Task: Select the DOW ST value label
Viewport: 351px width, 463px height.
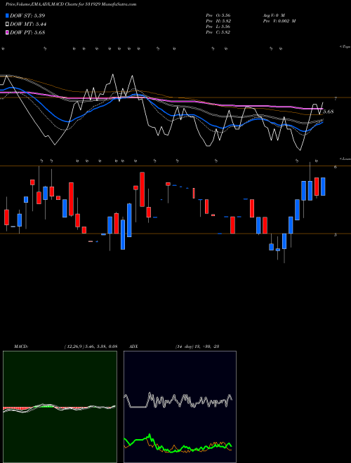Action: click(27, 15)
